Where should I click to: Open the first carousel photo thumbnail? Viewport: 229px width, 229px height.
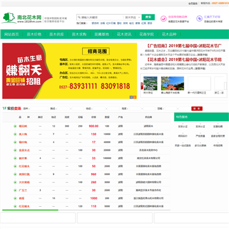point(150,83)
